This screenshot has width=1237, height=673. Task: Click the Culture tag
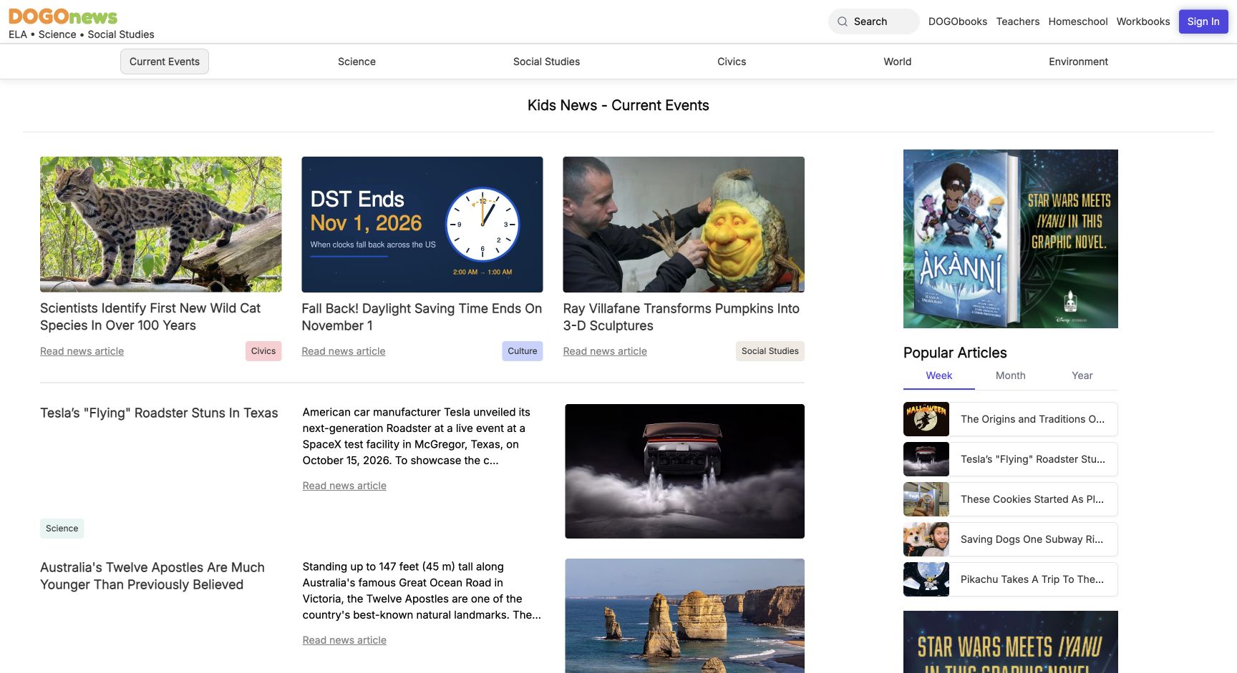coord(523,351)
